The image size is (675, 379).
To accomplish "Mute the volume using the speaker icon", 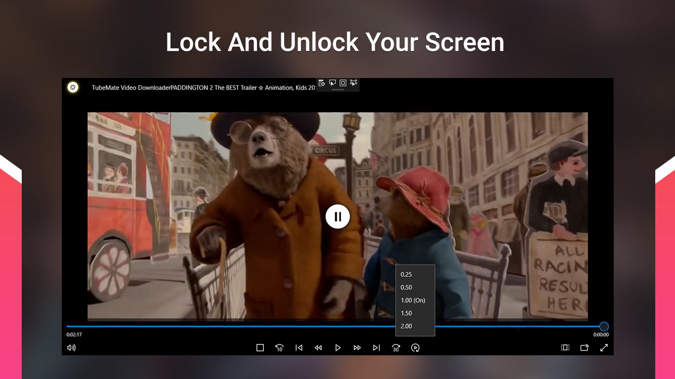I will point(72,347).
